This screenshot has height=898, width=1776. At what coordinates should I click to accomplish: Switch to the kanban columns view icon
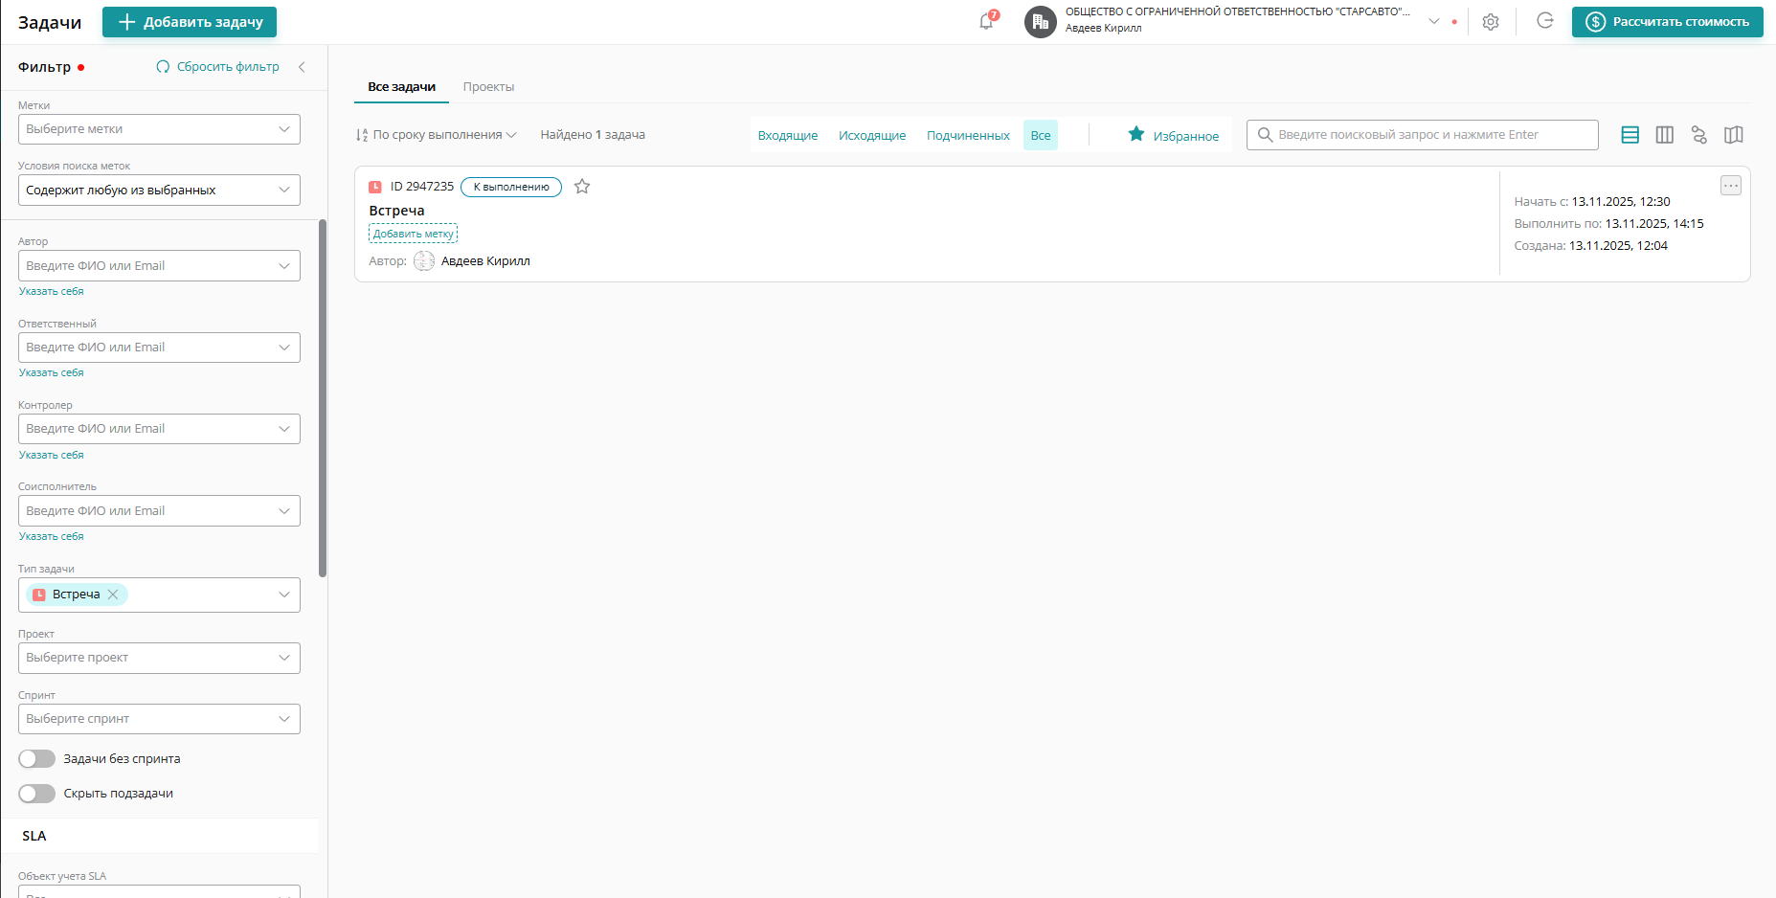tap(1665, 135)
